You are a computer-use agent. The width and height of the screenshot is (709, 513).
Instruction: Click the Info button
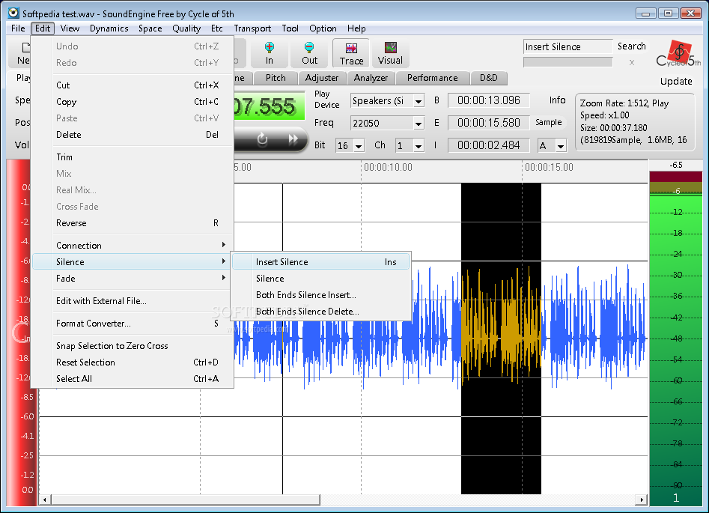[557, 100]
